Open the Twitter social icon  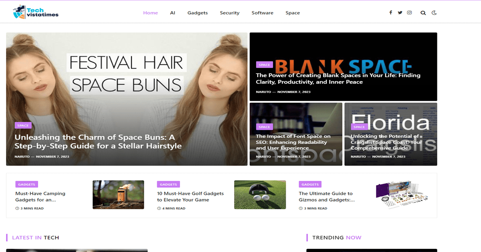[x=400, y=13]
